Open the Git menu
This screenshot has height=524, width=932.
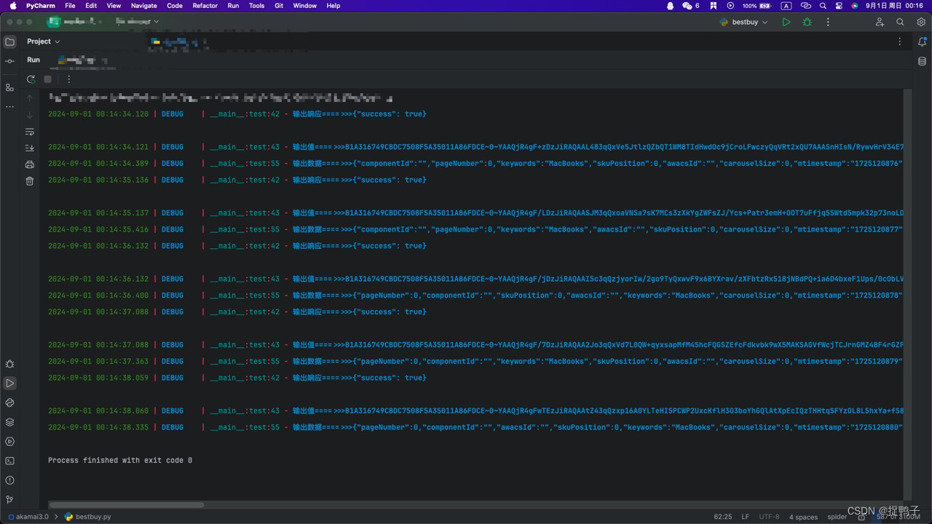[x=279, y=5]
